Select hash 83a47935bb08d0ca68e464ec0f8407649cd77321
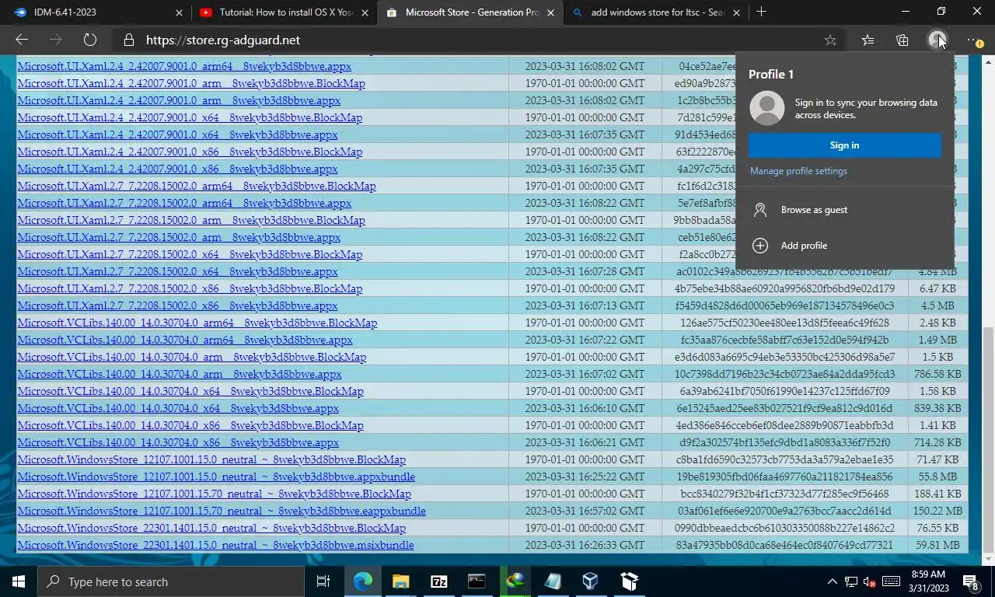This screenshot has width=995, height=597. tap(784, 545)
